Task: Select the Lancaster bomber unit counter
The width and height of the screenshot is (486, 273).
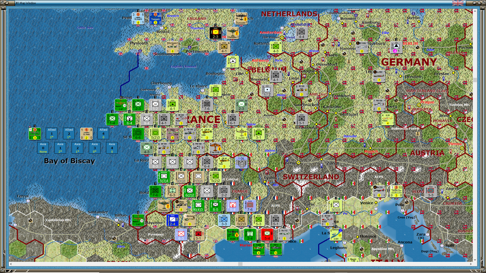Action: click(x=241, y=18)
